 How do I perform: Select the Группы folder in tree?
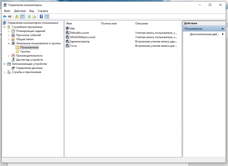tap(25, 52)
